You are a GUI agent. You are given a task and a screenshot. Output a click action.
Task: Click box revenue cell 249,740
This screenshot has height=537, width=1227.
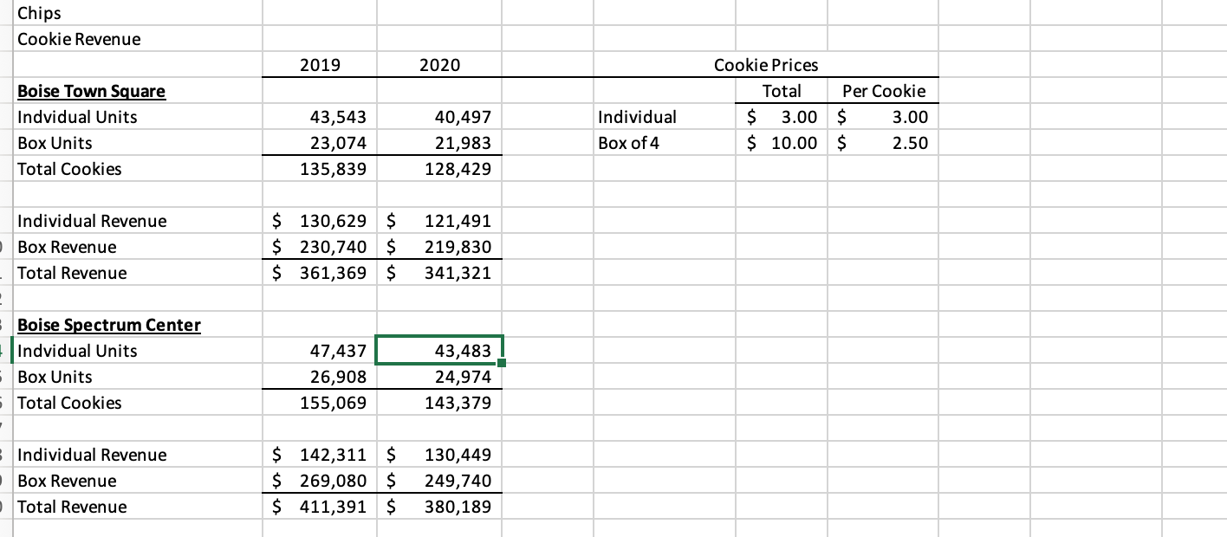[x=439, y=481]
